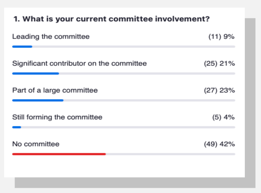Click the (49) 42% result text
This screenshot has width=261, height=193.
[219, 144]
